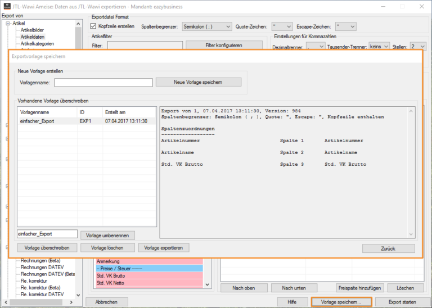432x308 pixels.
Task: Click the Vorlagenname input field
Action: [x=103, y=83]
